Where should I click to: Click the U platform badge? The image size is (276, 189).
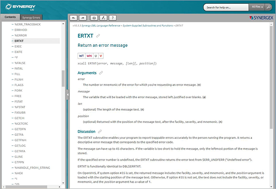pos(96,56)
